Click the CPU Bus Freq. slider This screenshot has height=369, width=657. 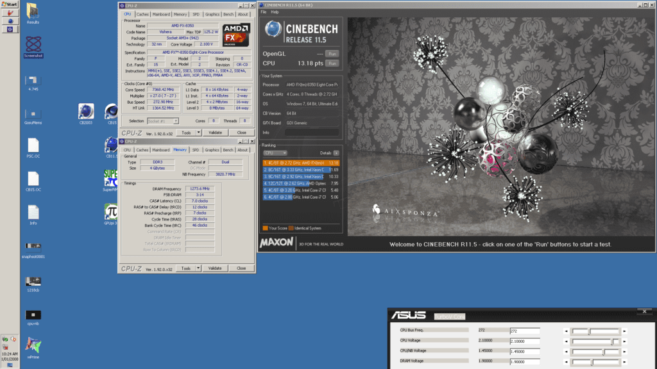[x=595, y=331]
